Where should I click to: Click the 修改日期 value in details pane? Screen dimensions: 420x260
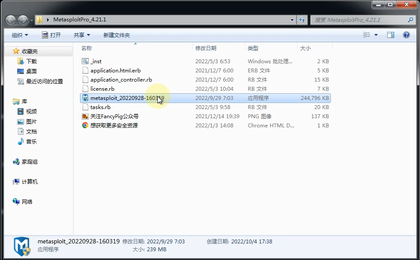[166, 241]
